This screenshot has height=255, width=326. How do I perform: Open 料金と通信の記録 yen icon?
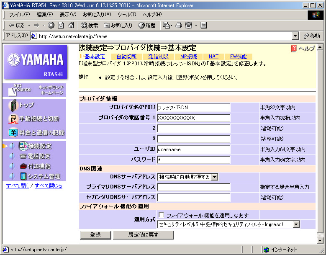pos(13,133)
